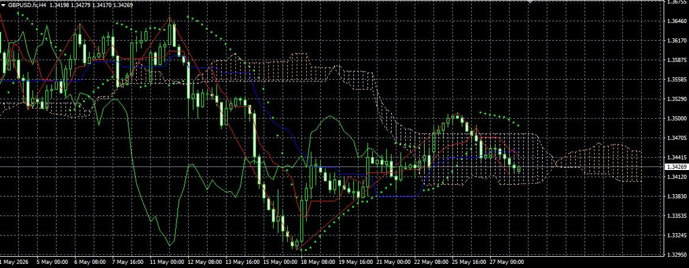This screenshot has width=689, height=268.
Task: Click the 1.34705 price scale label
Action: [677, 138]
